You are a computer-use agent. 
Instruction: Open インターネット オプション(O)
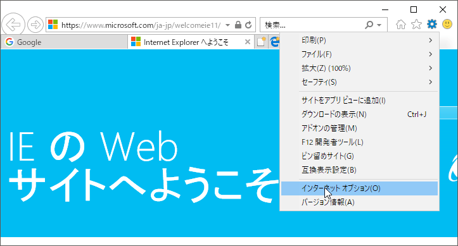[359, 188]
